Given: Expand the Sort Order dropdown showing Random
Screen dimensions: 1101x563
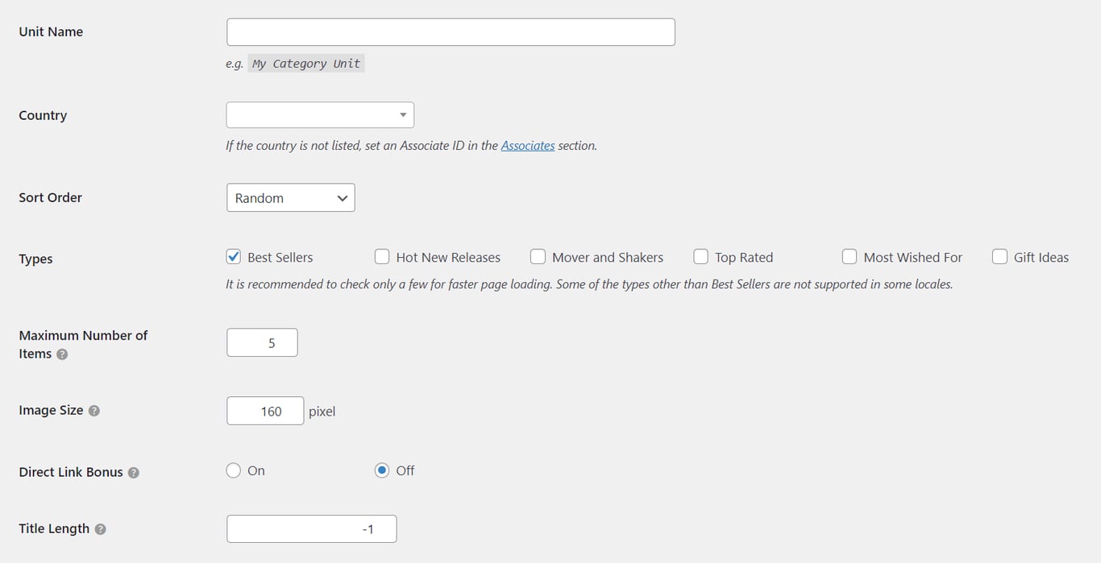Looking at the screenshot, I should [290, 197].
